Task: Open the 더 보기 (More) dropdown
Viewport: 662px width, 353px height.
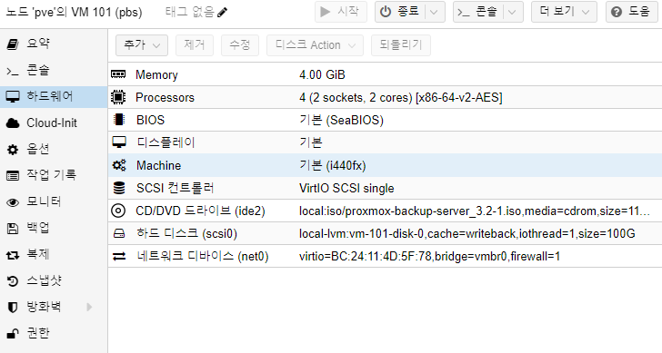Action: coord(564,12)
